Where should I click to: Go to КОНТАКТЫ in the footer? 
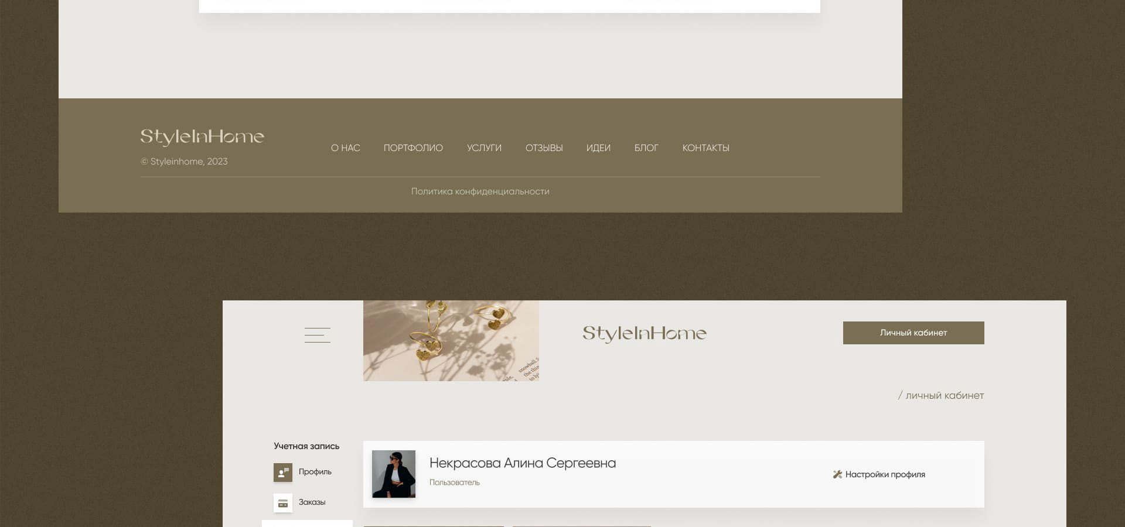click(705, 148)
